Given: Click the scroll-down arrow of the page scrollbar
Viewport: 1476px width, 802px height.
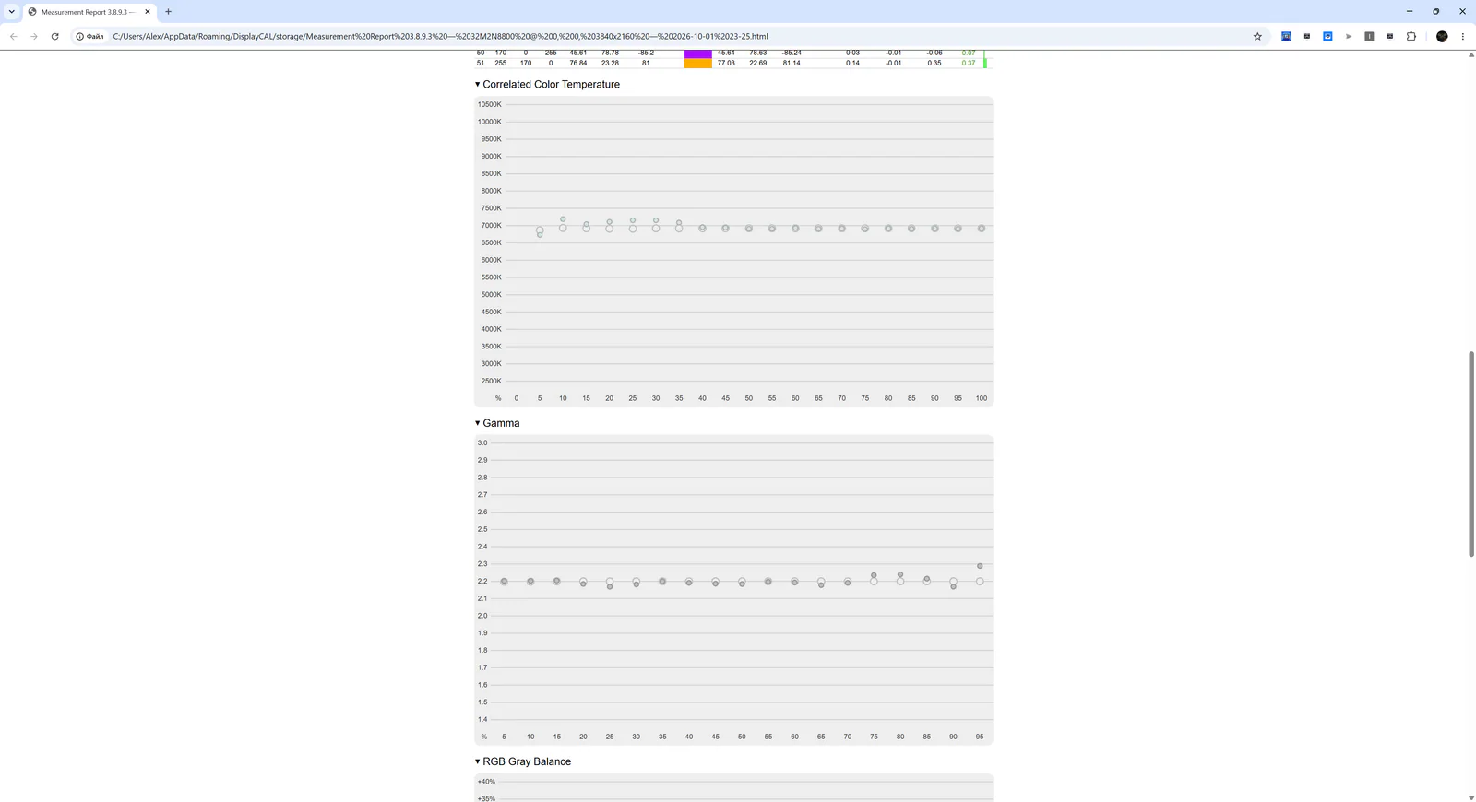Looking at the screenshot, I should pyautogui.click(x=1470, y=797).
